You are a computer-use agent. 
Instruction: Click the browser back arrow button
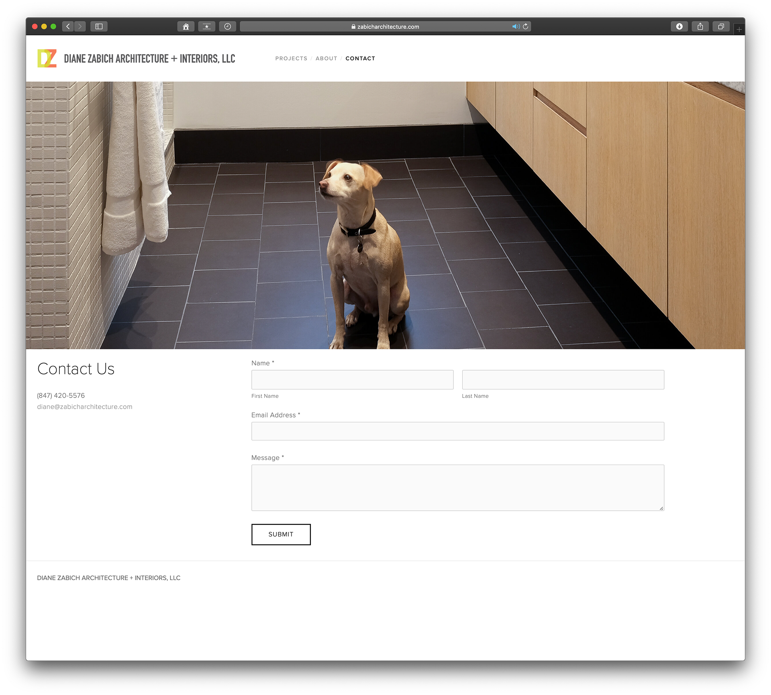[68, 26]
